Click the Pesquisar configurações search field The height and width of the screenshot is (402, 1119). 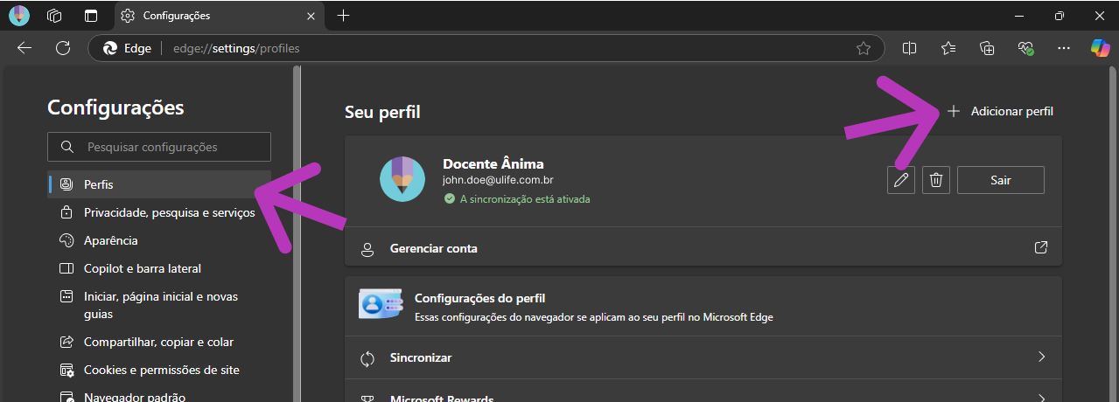click(159, 147)
